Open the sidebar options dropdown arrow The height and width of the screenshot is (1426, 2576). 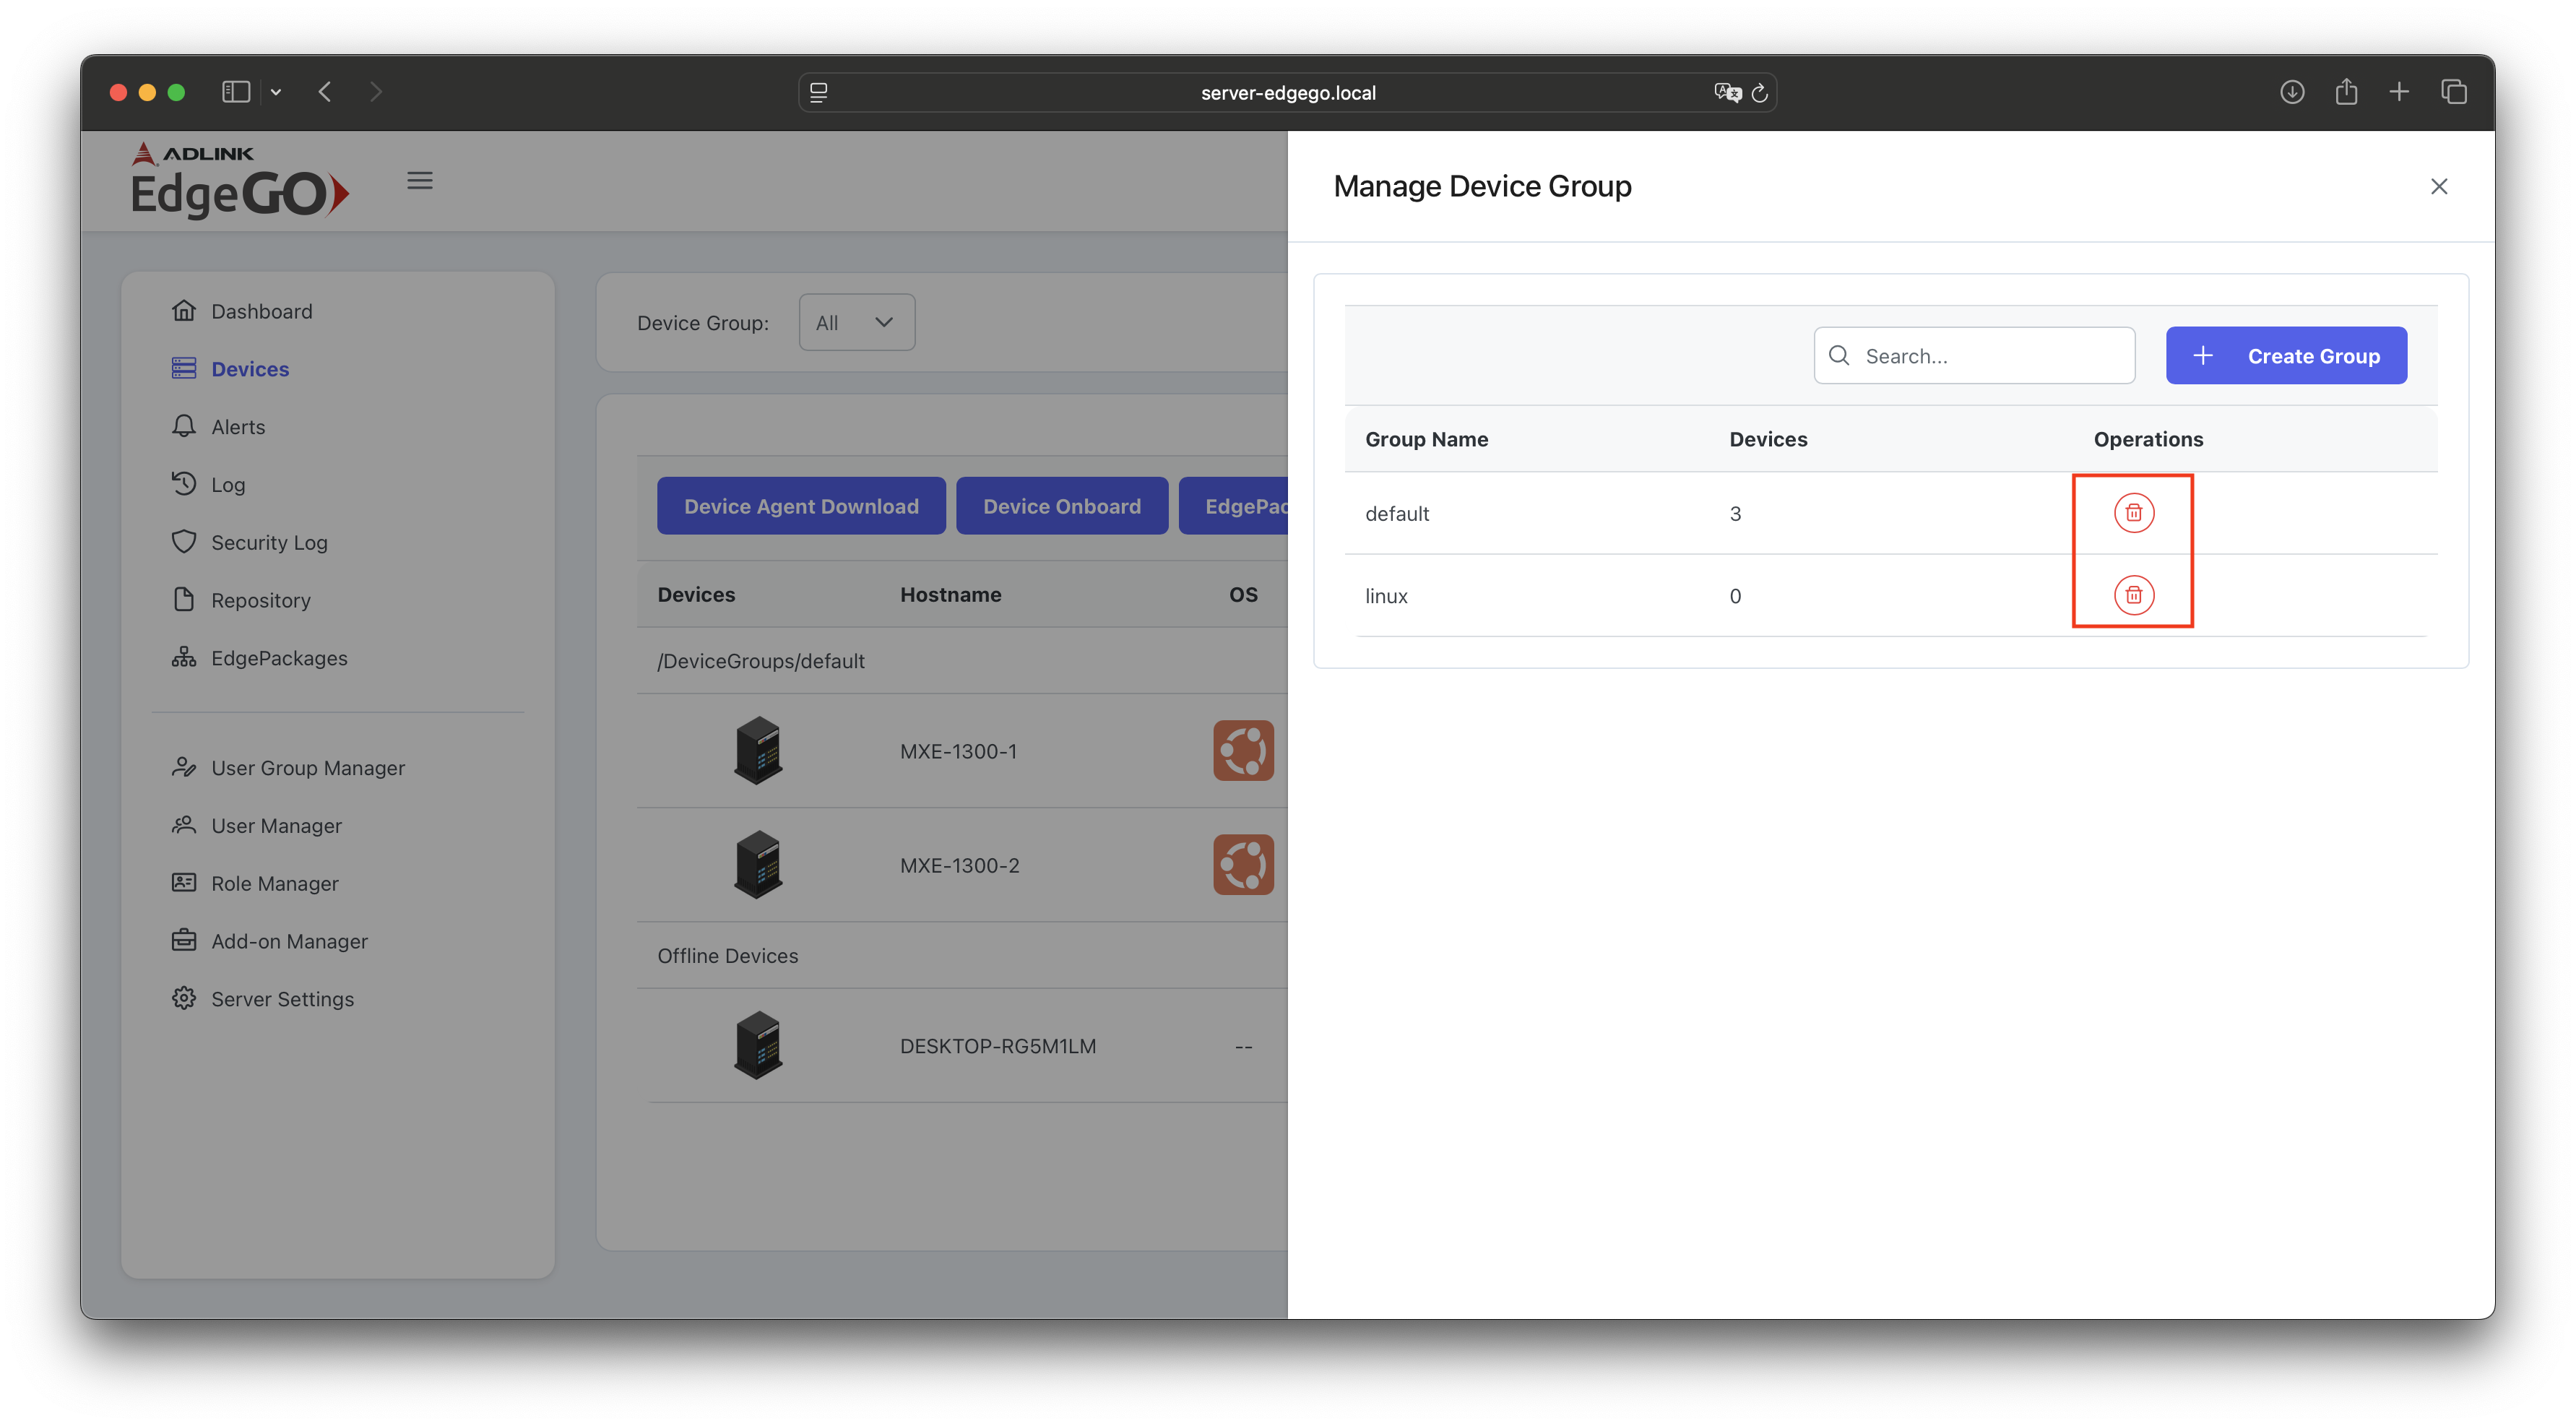[x=276, y=93]
